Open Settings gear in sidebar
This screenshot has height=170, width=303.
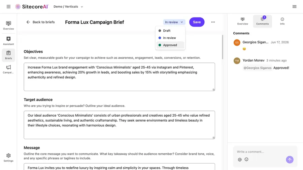pyautogui.click(x=8, y=158)
